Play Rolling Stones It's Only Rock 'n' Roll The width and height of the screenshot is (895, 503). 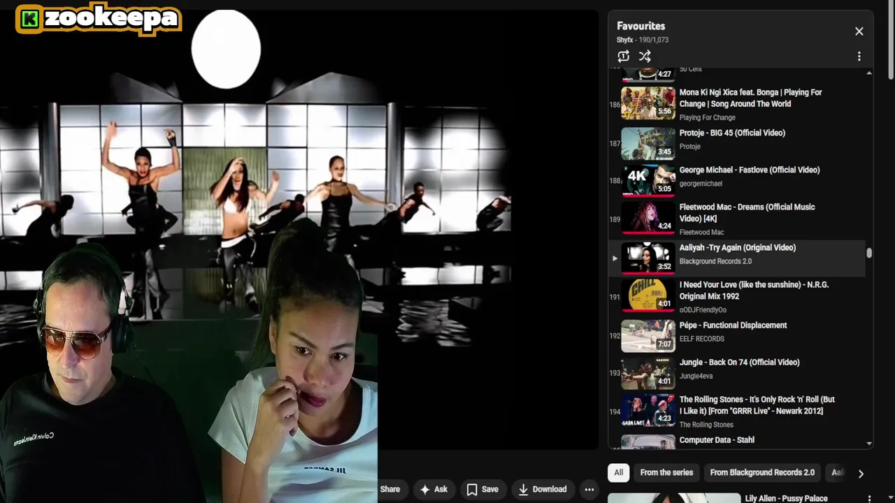(x=757, y=404)
